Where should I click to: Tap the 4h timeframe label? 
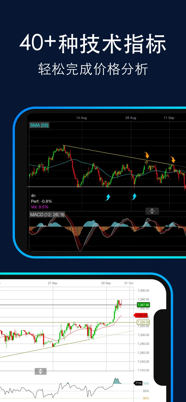click(x=33, y=196)
